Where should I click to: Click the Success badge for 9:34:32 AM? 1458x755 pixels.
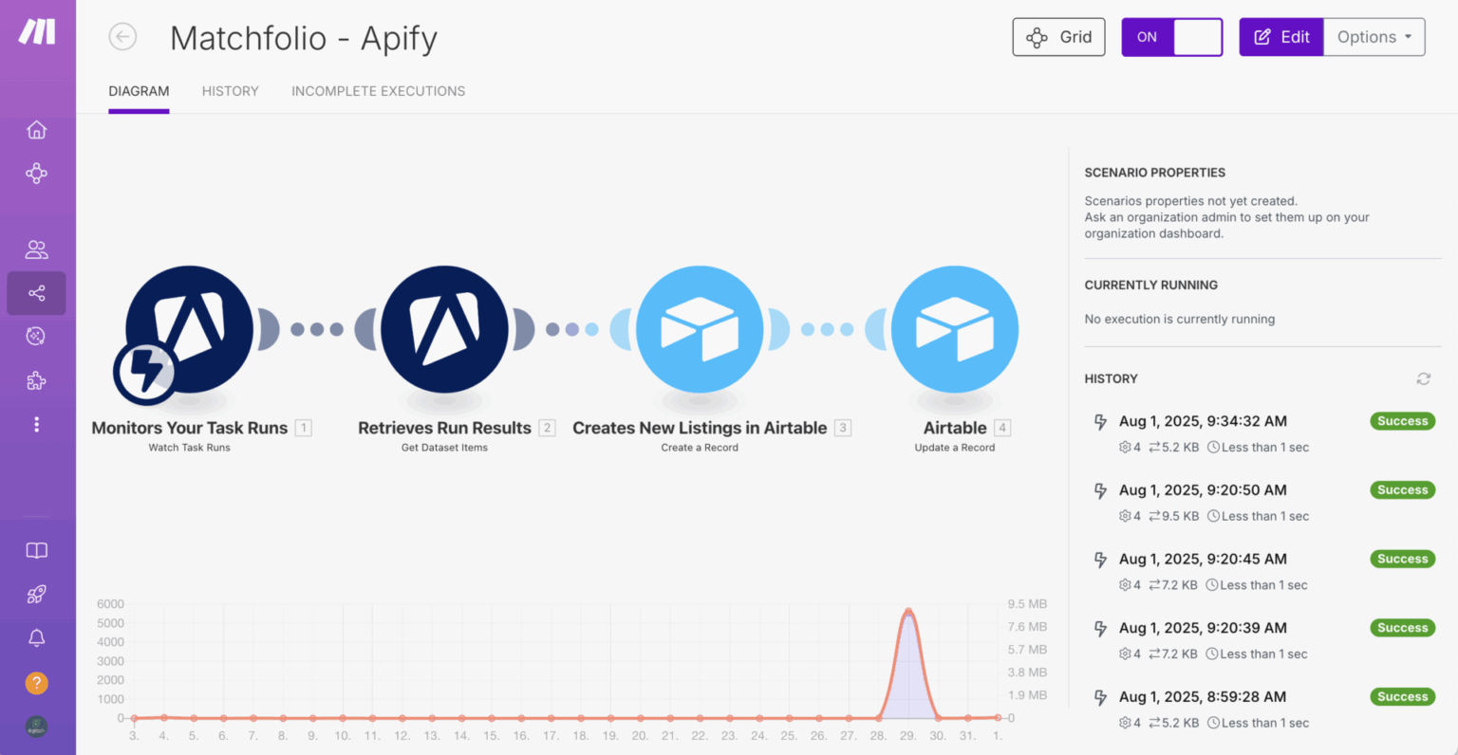1402,421
